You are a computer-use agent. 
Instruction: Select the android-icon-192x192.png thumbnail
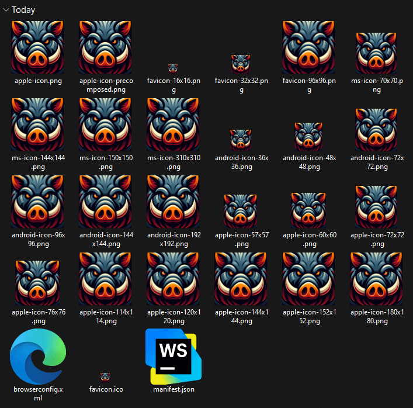[x=173, y=202]
